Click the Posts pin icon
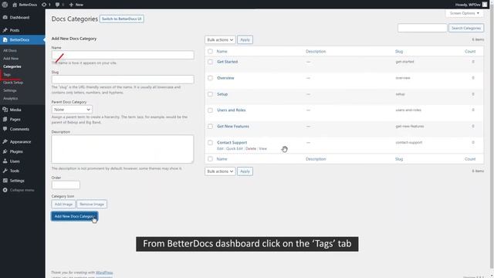The image size is (494, 278). click(5, 30)
